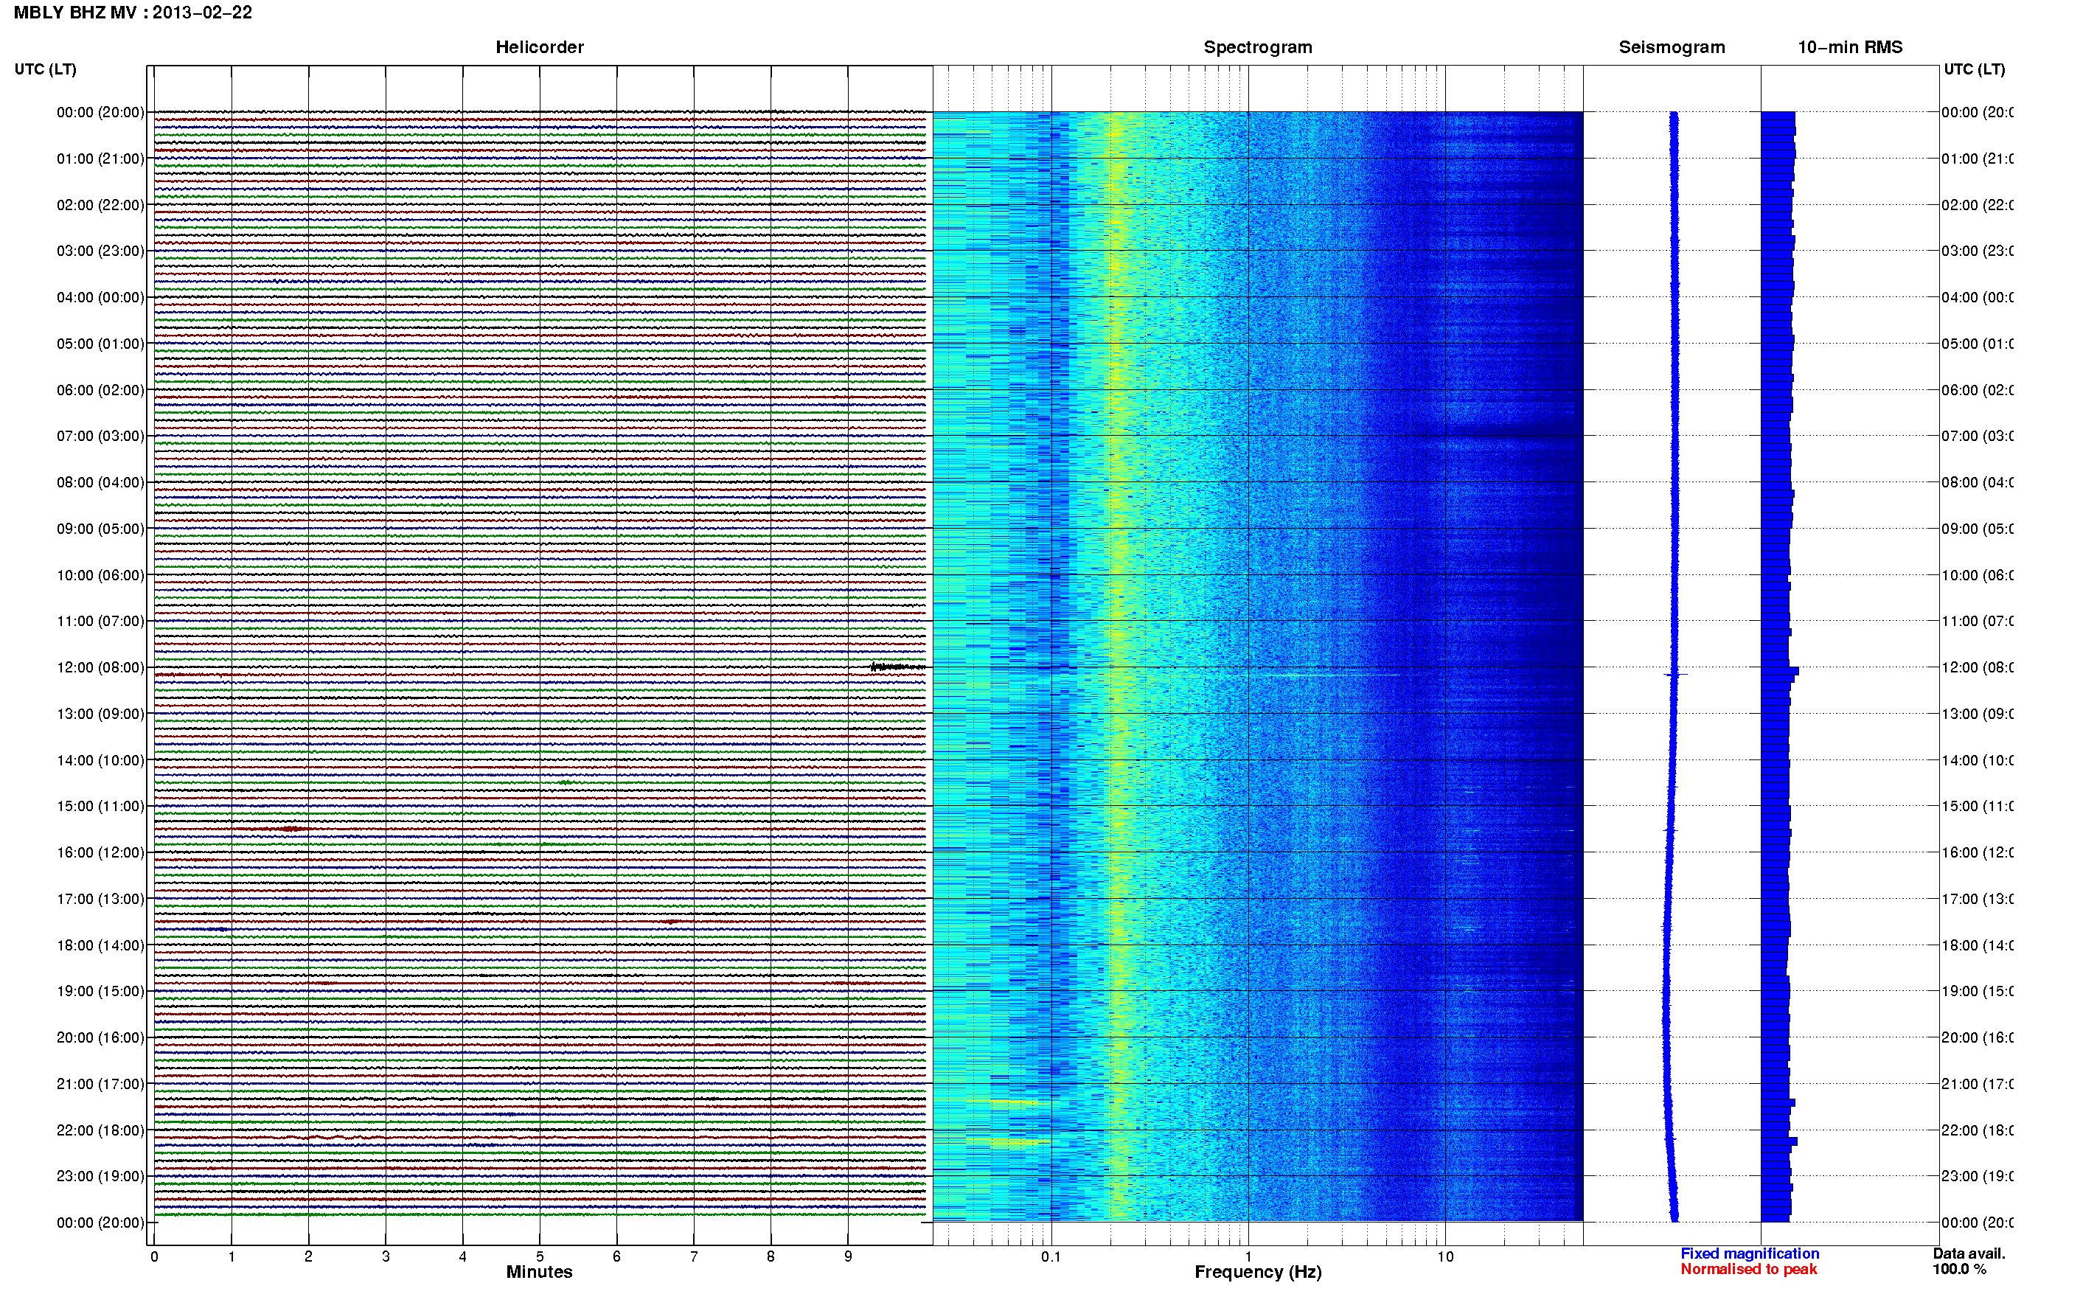Click the right UTC (LT) axis label
Image resolution: width=2097 pixels, height=1311 pixels.
pyautogui.click(x=1974, y=69)
